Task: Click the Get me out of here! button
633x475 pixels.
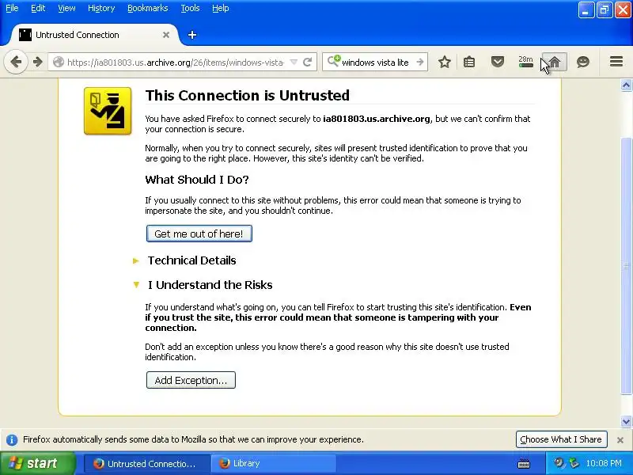Action: click(x=199, y=234)
